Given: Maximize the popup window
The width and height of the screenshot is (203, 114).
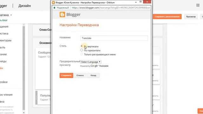Looking at the screenshot, I should coord(141,2).
